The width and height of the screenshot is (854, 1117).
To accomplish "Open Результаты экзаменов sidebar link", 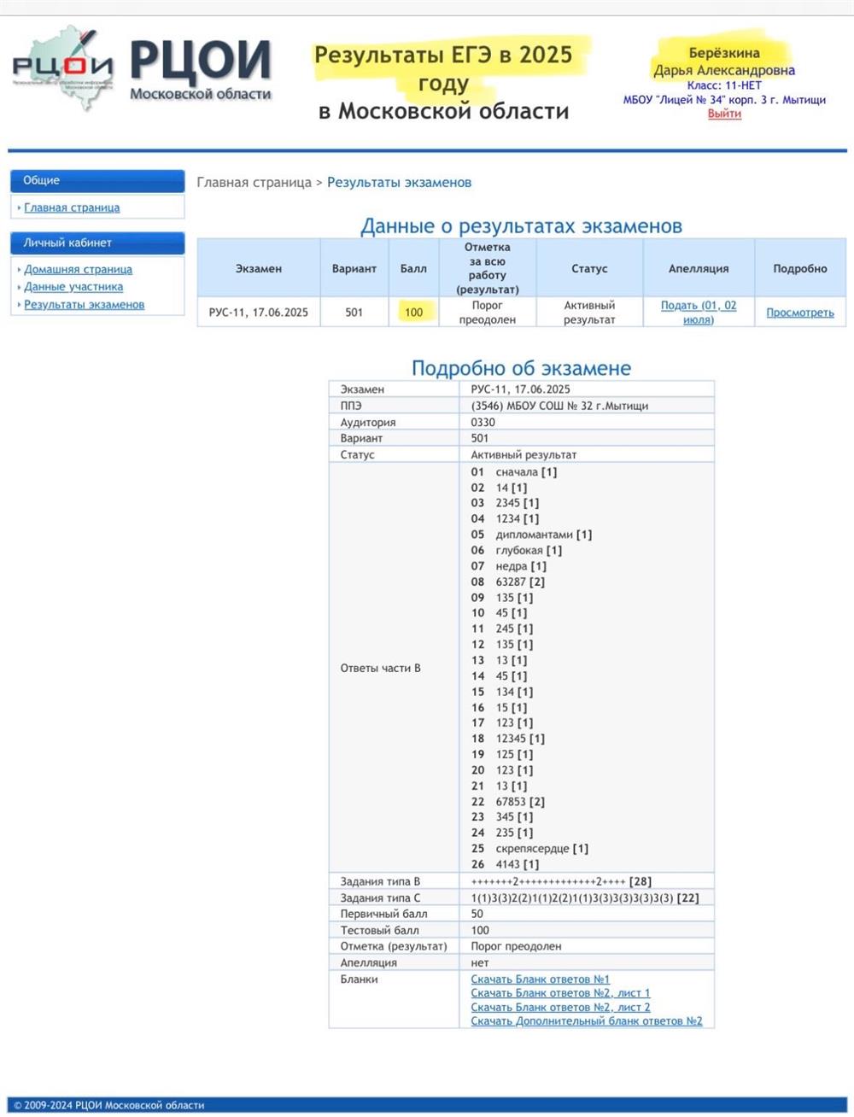I will (x=84, y=305).
